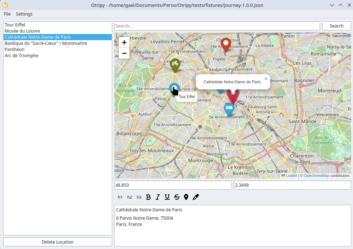Click the color picker eyedropper icon
Screen dimensions: 353x249
click(196, 197)
